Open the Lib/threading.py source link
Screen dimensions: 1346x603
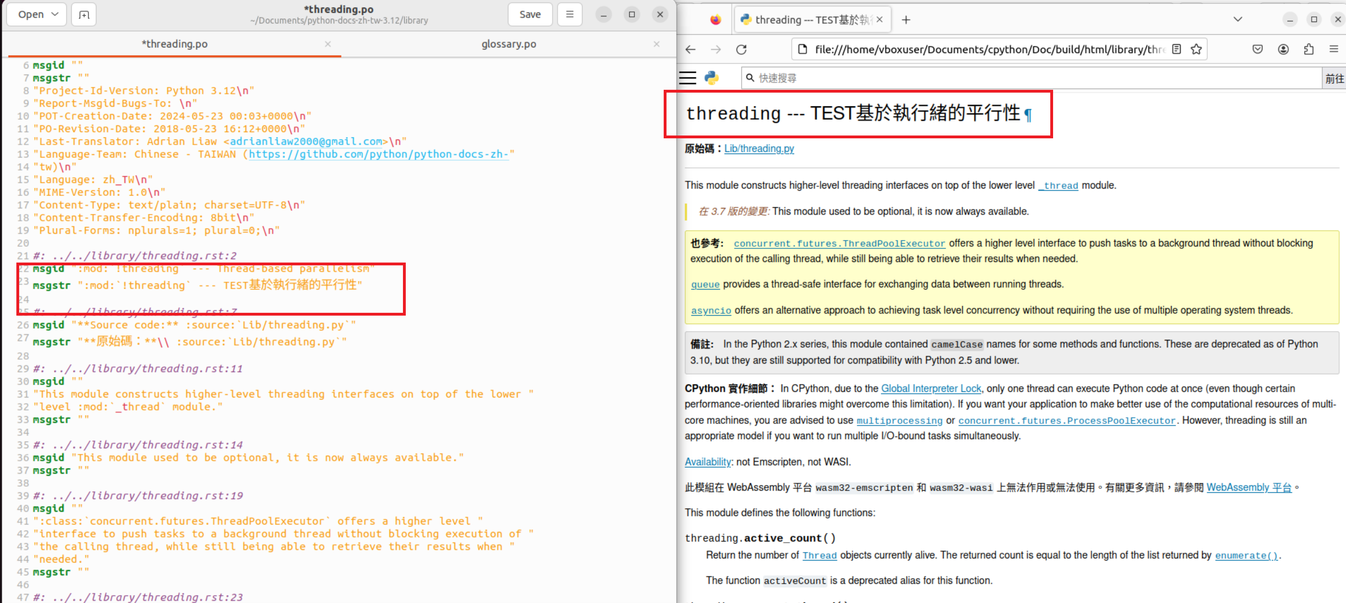pyautogui.click(x=759, y=148)
